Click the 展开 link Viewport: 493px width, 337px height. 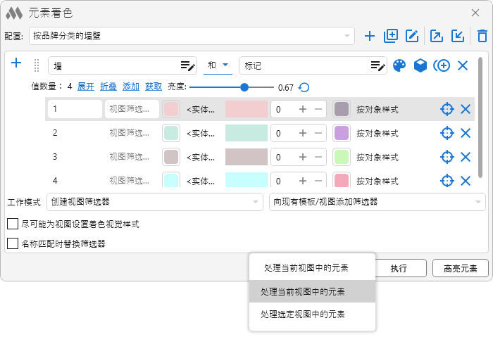[85, 87]
